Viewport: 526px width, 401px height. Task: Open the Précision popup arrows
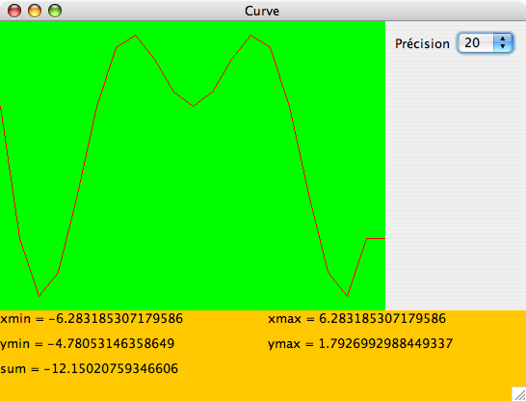click(503, 42)
